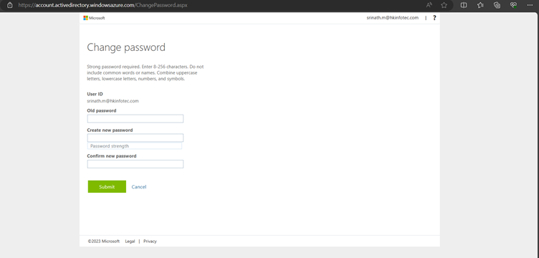Viewport: 539px width, 258px height.
Task: Open the Browser essentials heart icon
Action: [x=514, y=5]
